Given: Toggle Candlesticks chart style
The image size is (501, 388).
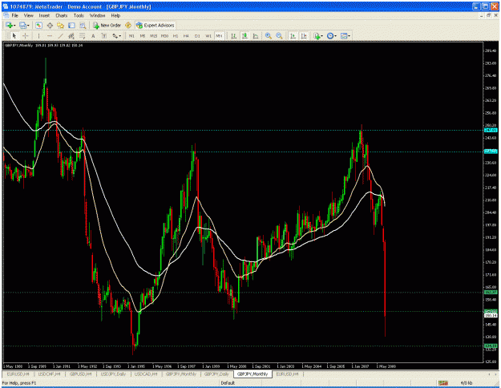Looking at the screenshot, I should point(244,36).
